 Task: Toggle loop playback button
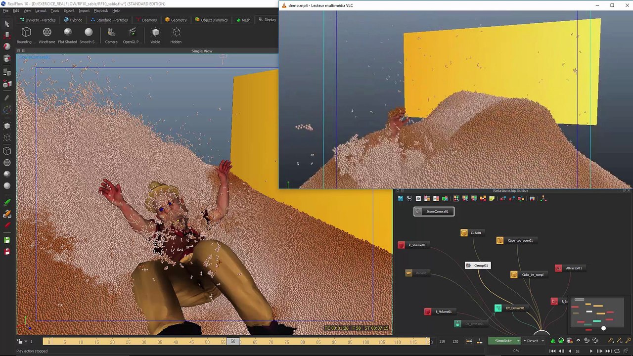click(x=617, y=351)
